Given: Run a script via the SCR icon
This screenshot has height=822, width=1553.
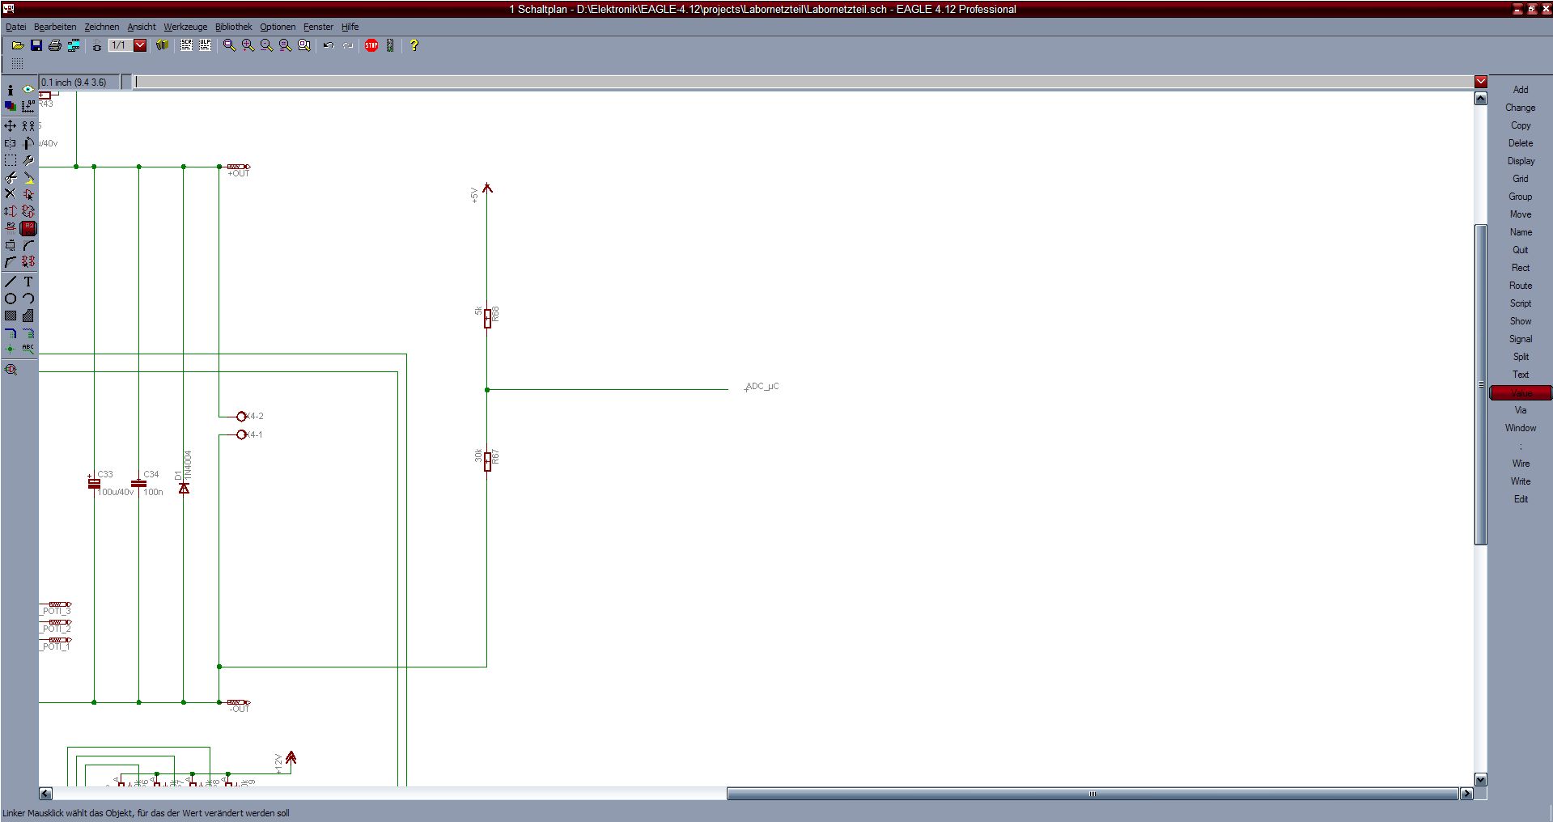Looking at the screenshot, I should 186,45.
